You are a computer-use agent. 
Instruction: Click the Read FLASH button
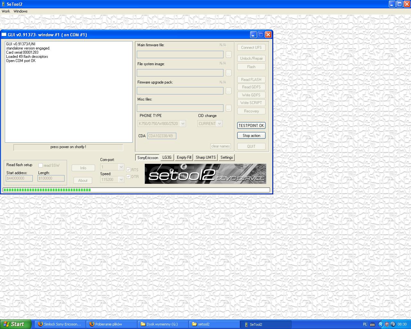point(251,80)
